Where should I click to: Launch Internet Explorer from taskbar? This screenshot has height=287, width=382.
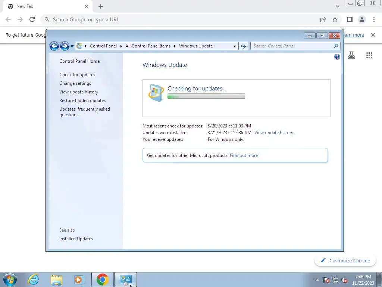[33, 280]
